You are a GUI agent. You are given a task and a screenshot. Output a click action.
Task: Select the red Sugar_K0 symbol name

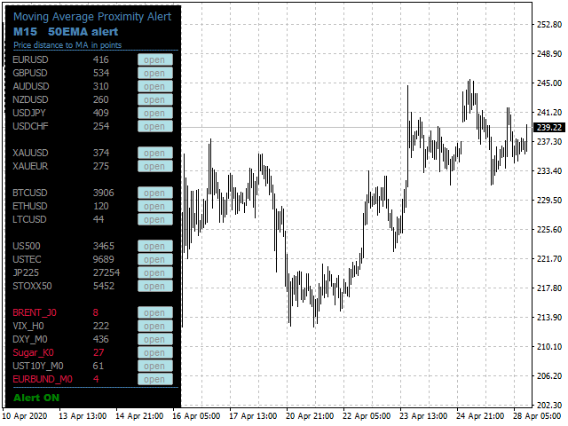tap(34, 352)
